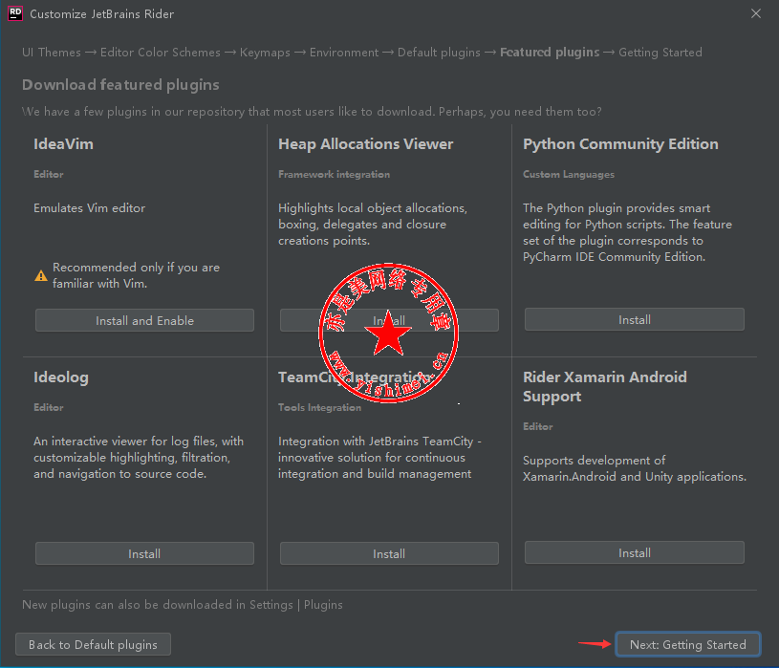This screenshot has height=668, width=779.
Task: Select the Heap Allocations Viewer title
Action: 366,144
